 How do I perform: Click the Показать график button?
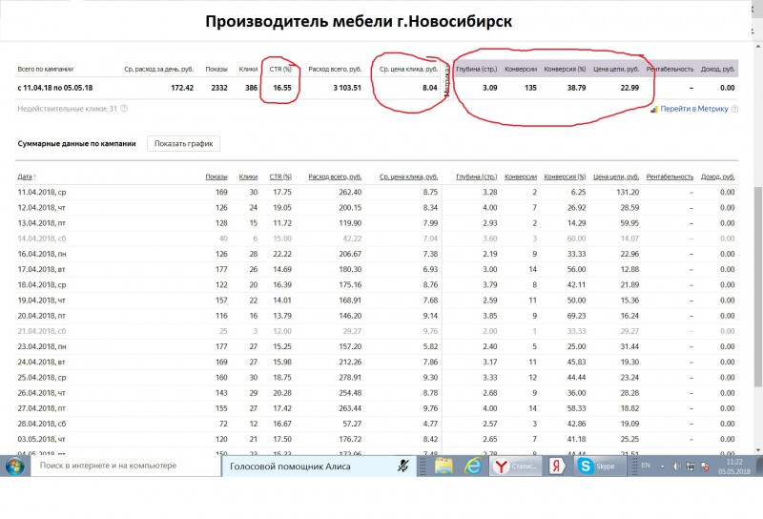click(183, 144)
